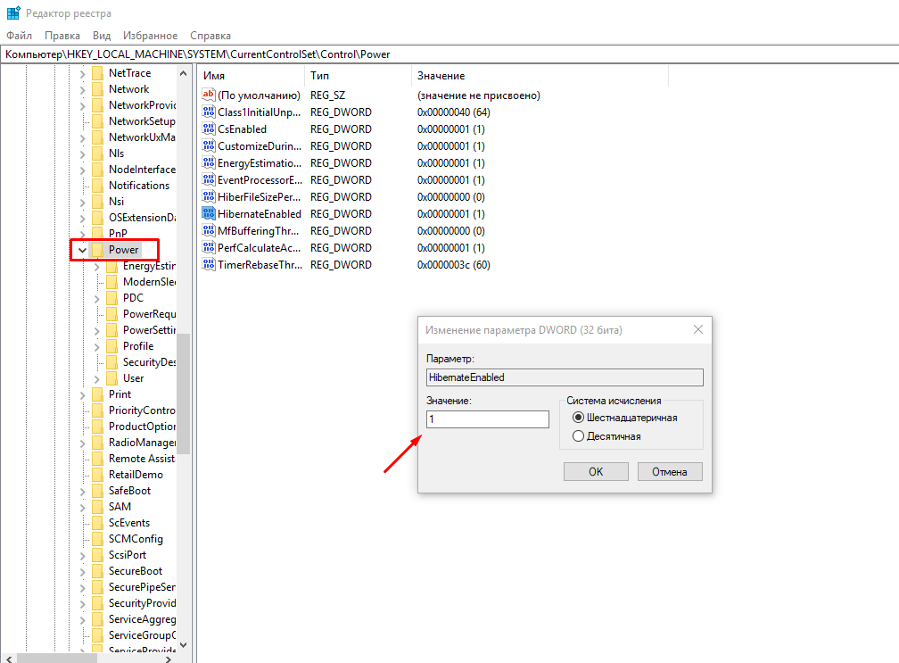The image size is (899, 663).
Task: Select the Class1InitialUnp... DWORD icon
Action: pyautogui.click(x=209, y=112)
